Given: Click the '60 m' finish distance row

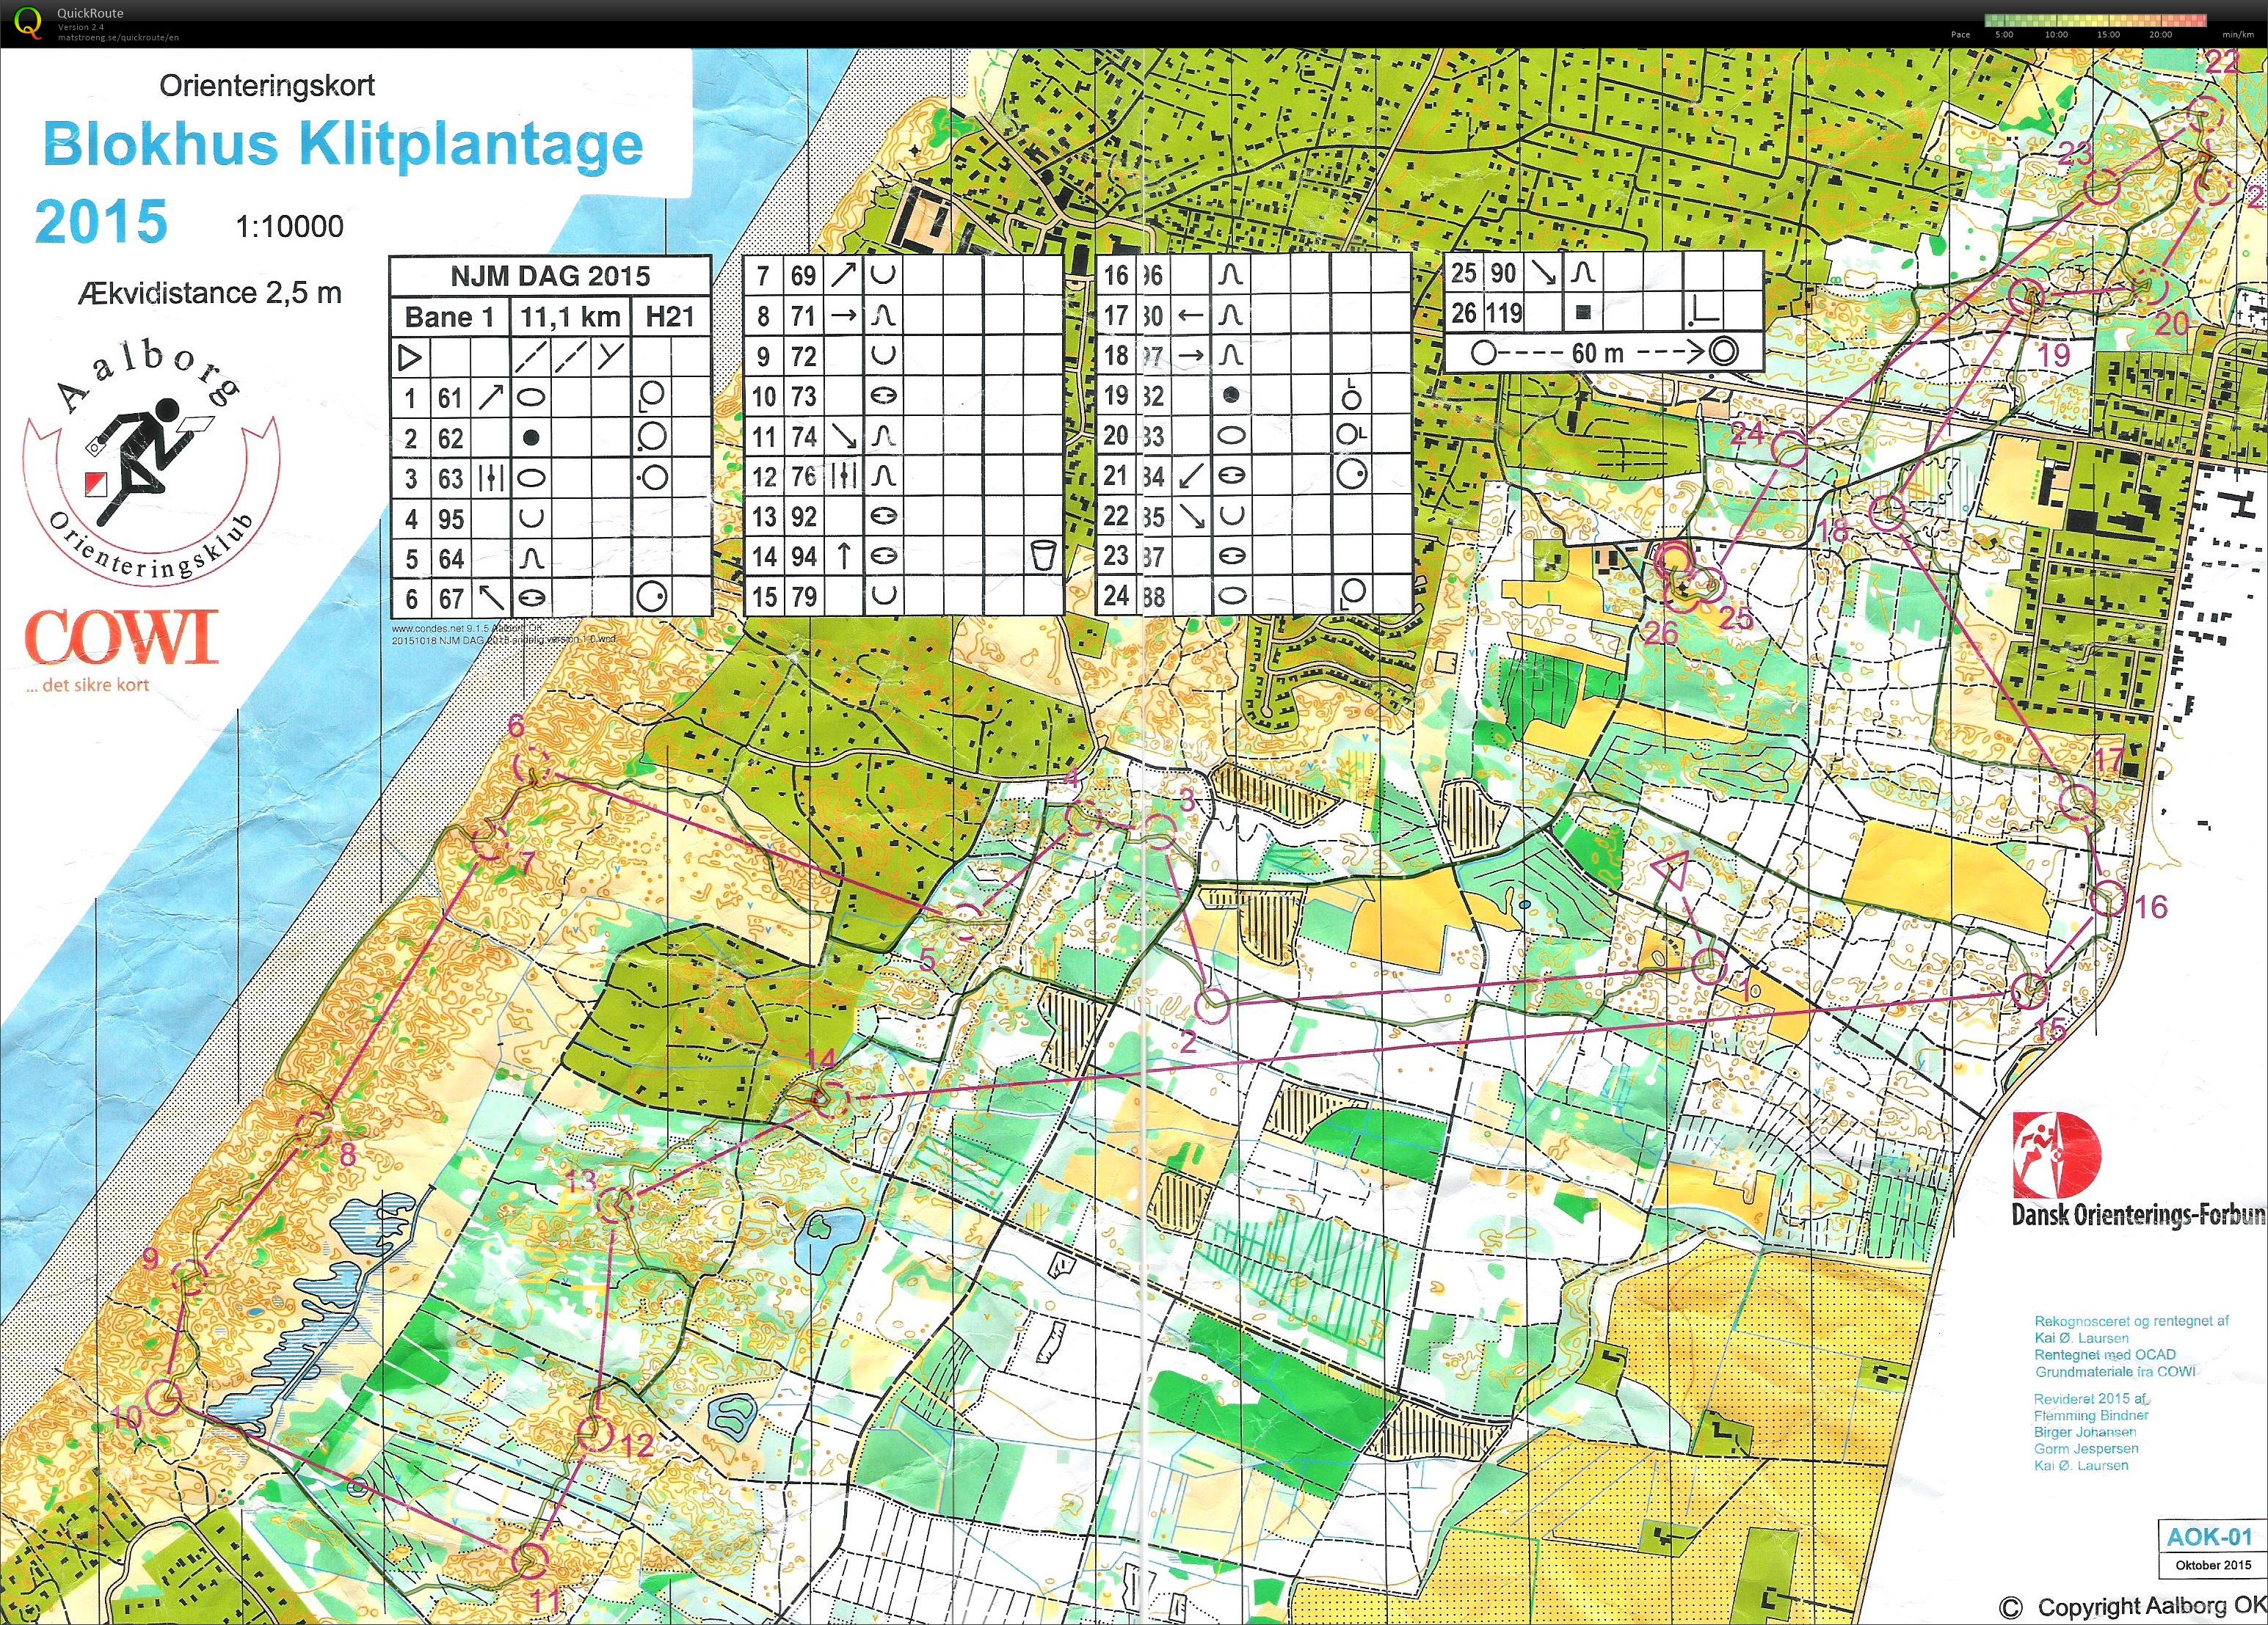Looking at the screenshot, I should [1604, 352].
